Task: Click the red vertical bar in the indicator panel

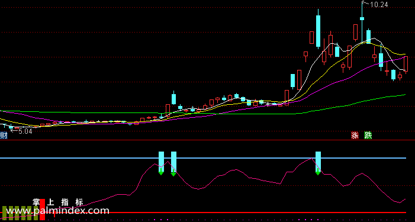Action: (x=42, y=210)
